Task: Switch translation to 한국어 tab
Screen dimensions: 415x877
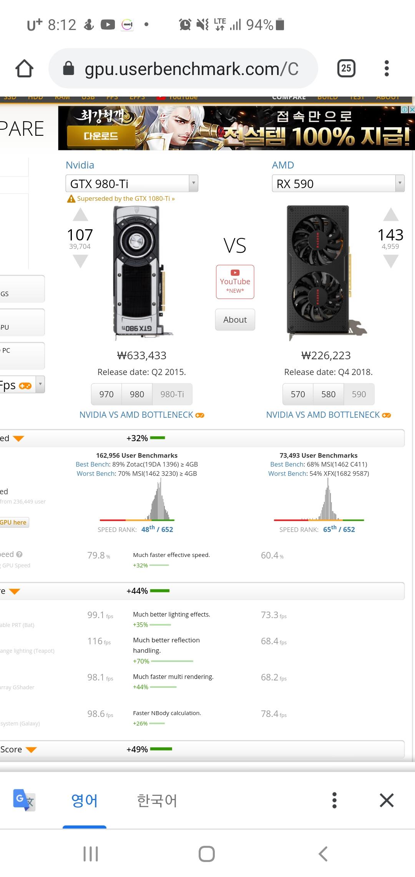Action: click(157, 800)
